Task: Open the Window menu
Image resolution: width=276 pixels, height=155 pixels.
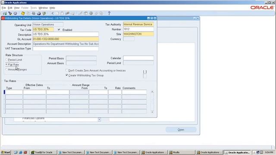Action: tap(43, 8)
